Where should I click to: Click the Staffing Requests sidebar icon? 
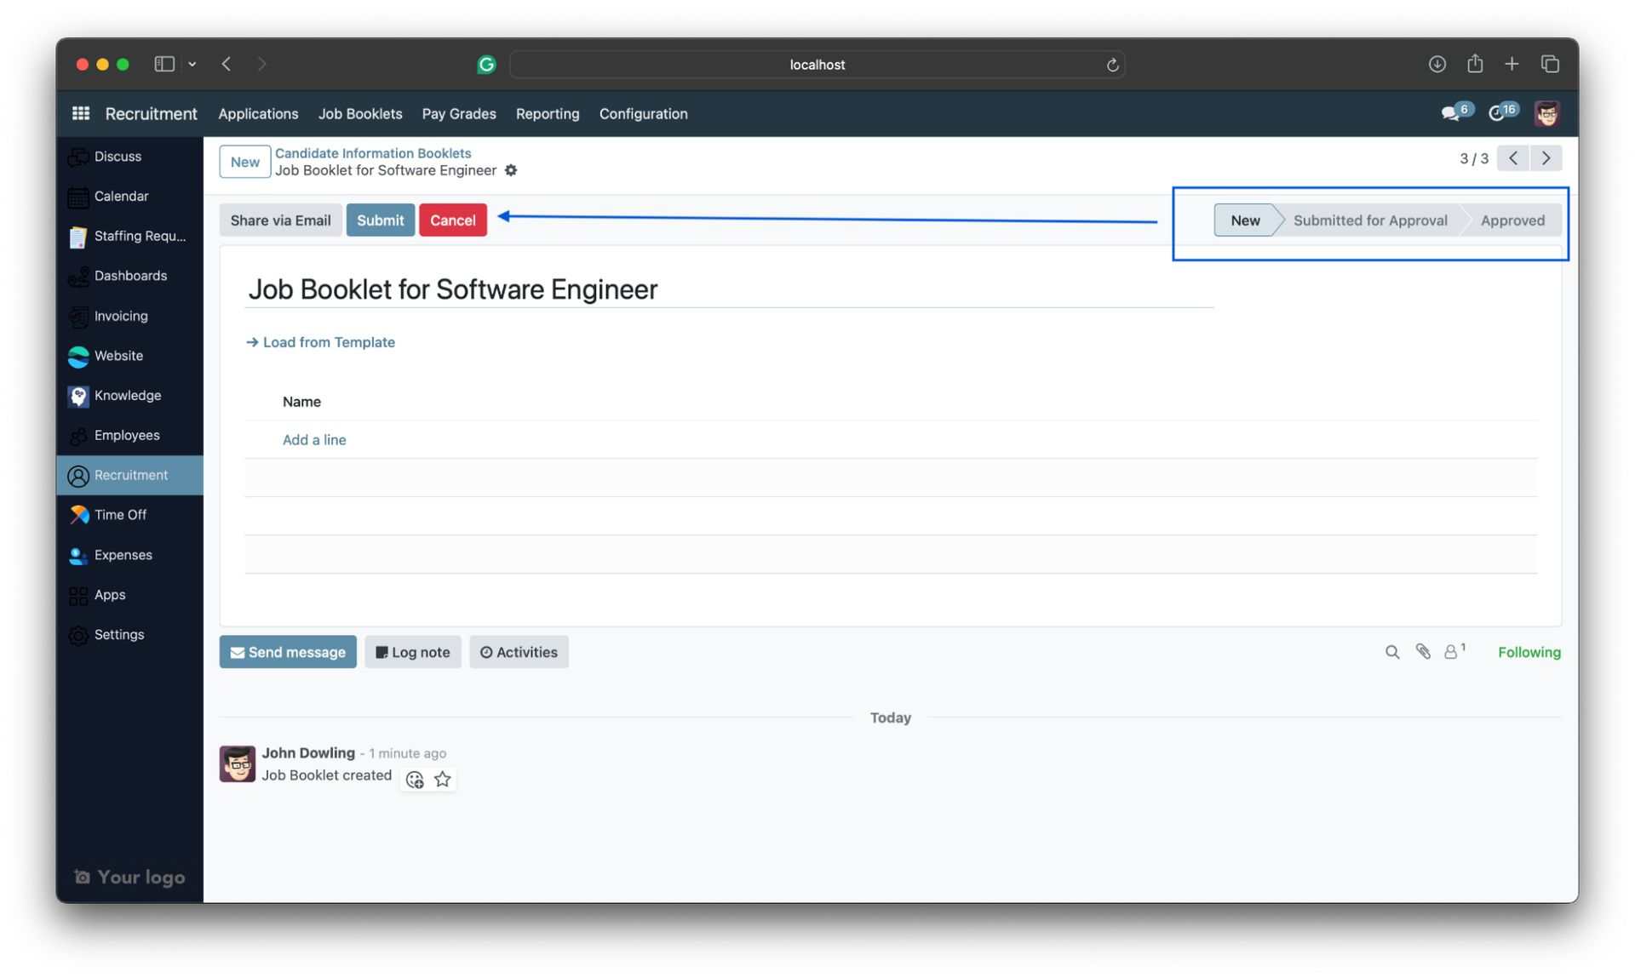pyautogui.click(x=78, y=237)
